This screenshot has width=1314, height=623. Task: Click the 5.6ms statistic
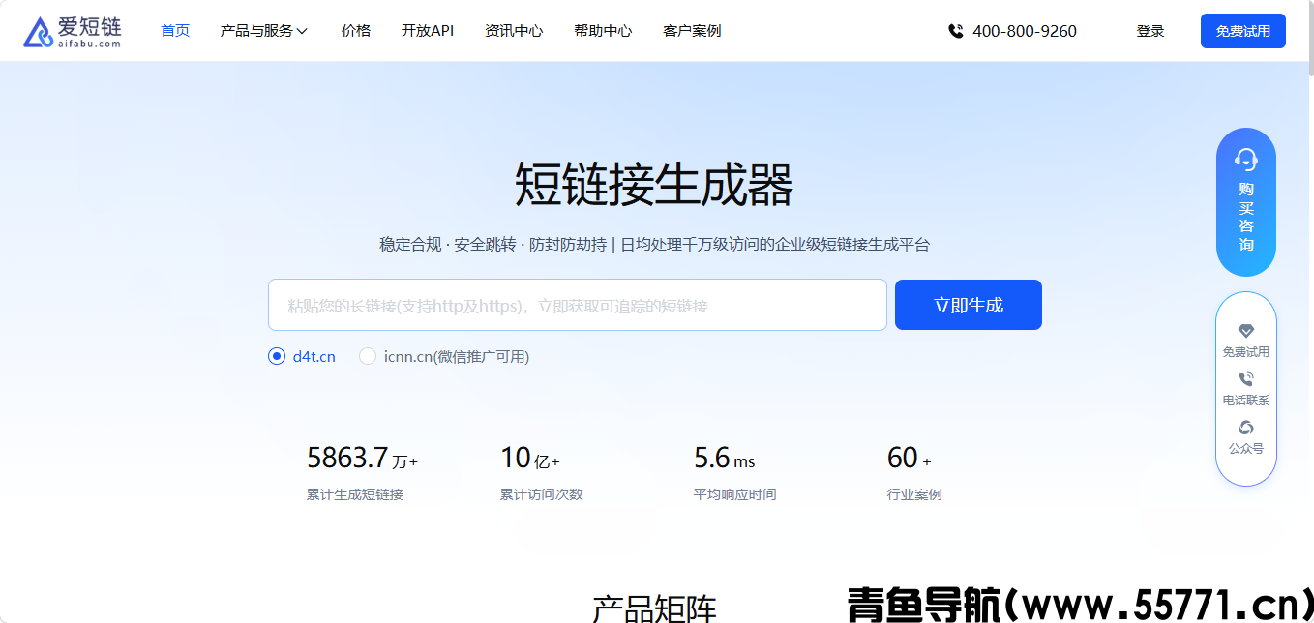pos(725,458)
